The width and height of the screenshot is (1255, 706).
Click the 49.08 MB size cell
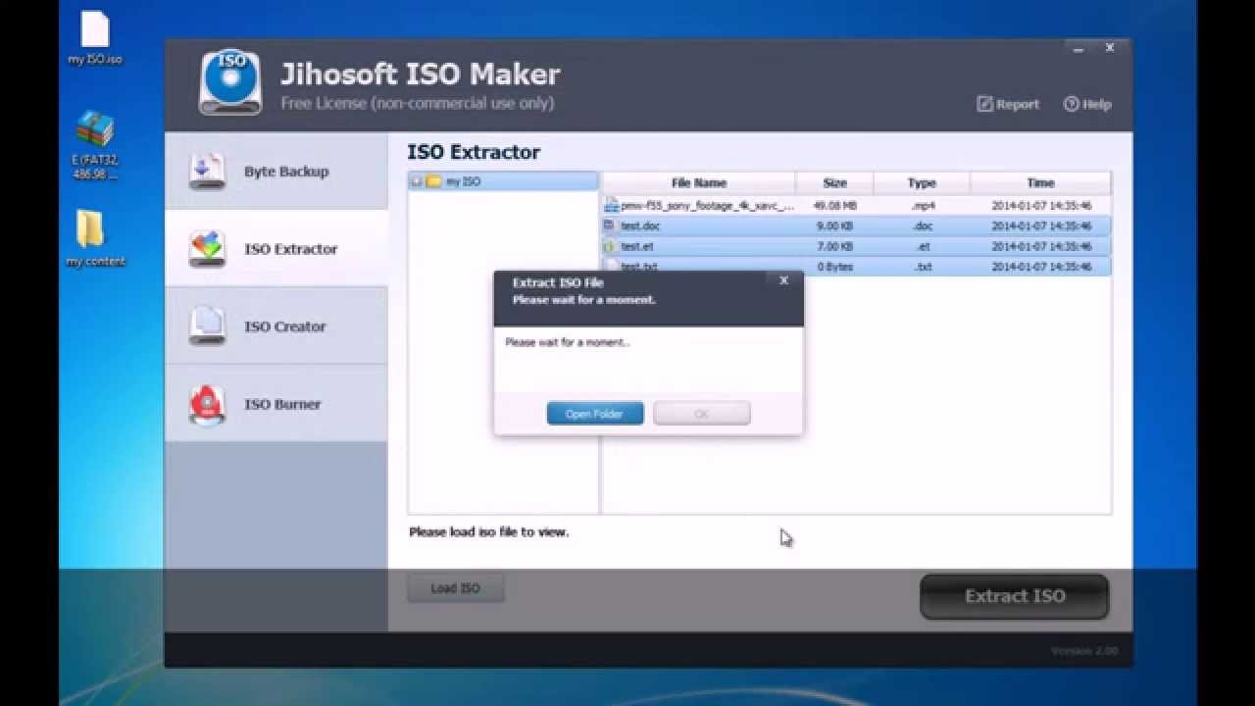point(835,207)
